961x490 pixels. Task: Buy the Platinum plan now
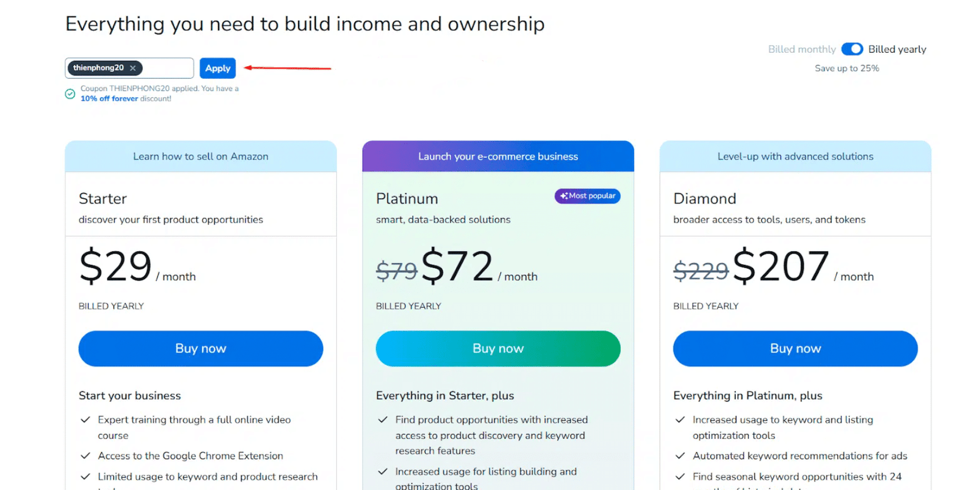(x=498, y=349)
